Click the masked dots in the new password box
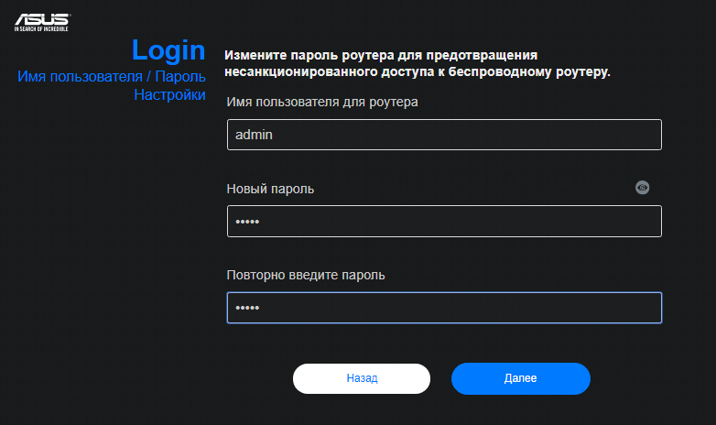Viewport: 716px width, 425px height. (x=247, y=223)
